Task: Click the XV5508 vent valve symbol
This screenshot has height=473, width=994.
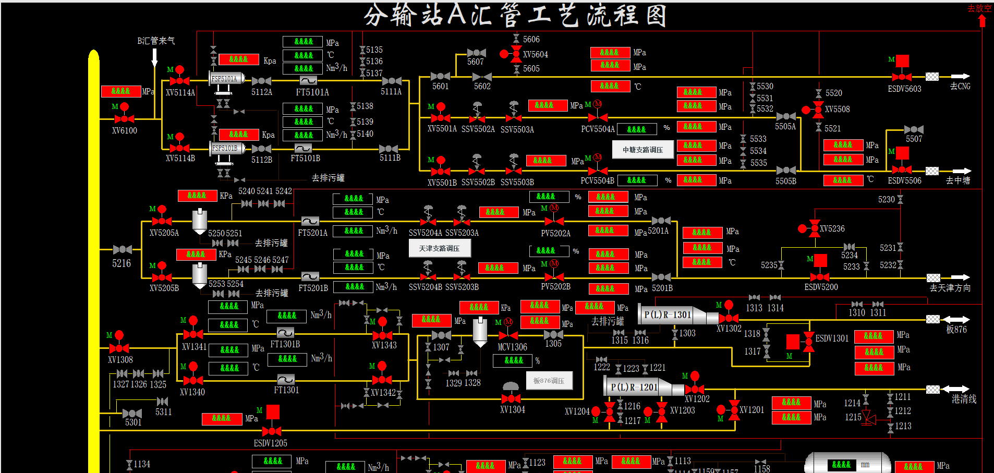Action: (x=818, y=110)
